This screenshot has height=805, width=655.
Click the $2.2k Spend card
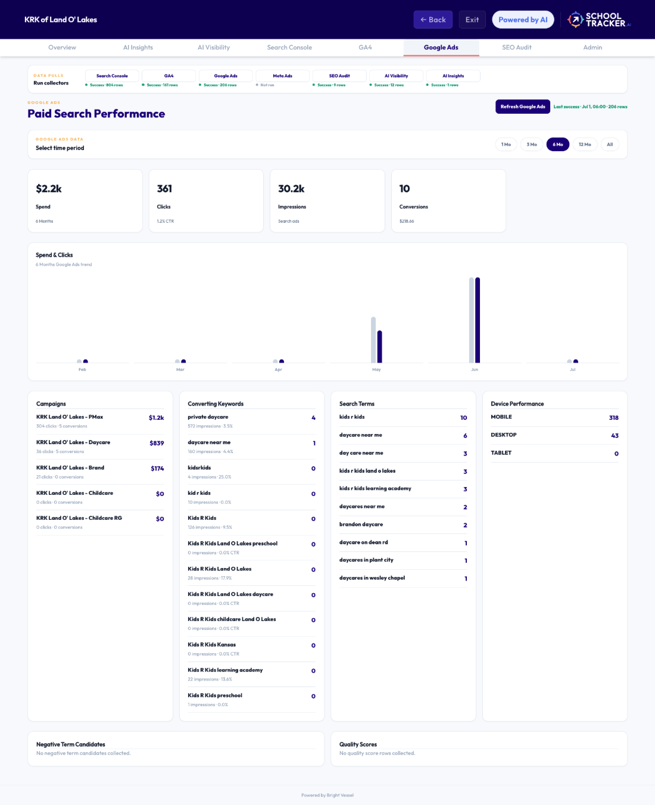(x=85, y=201)
